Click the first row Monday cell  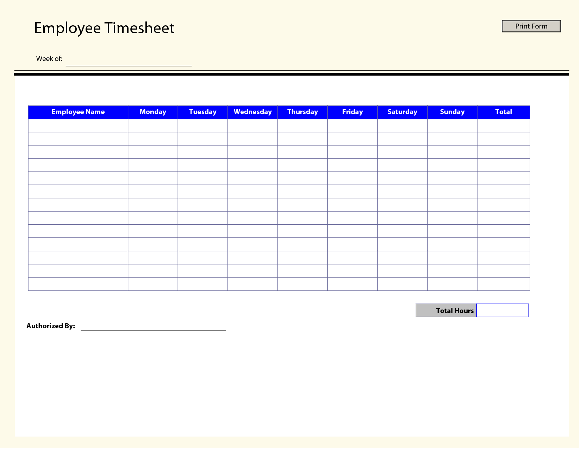click(153, 125)
